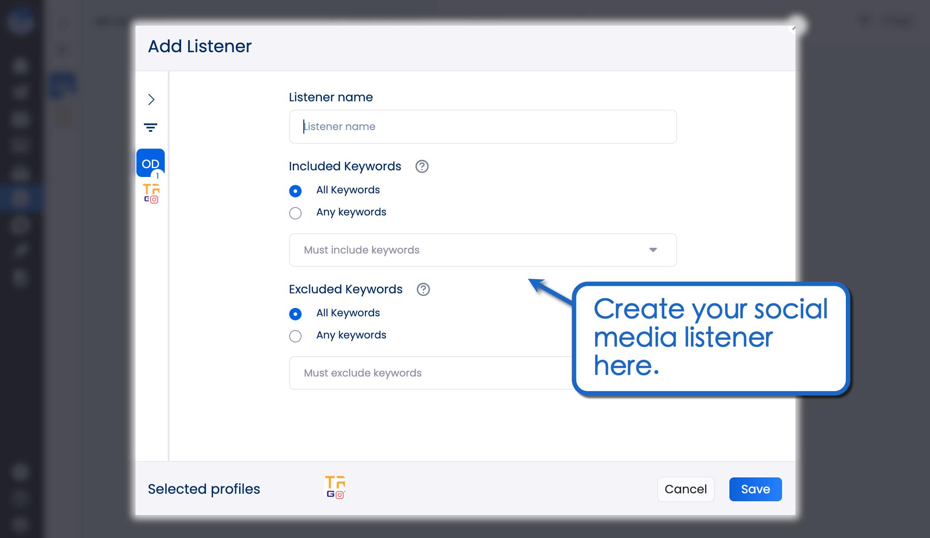The height and width of the screenshot is (538, 930).
Task: Cancel creating the listener
Action: (686, 489)
